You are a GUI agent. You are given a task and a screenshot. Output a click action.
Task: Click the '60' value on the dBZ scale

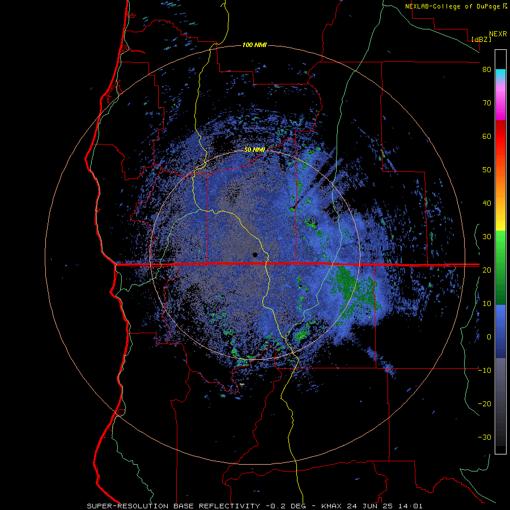[x=487, y=137]
